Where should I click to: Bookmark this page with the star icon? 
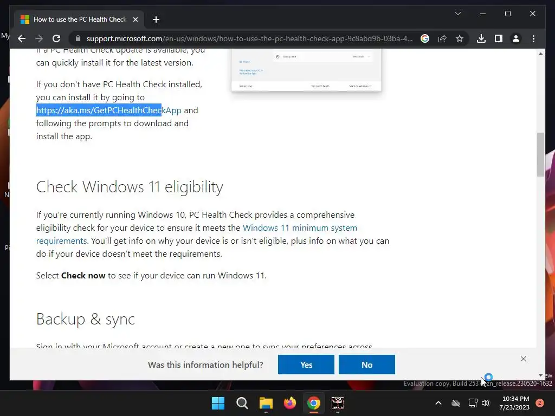pos(460,38)
